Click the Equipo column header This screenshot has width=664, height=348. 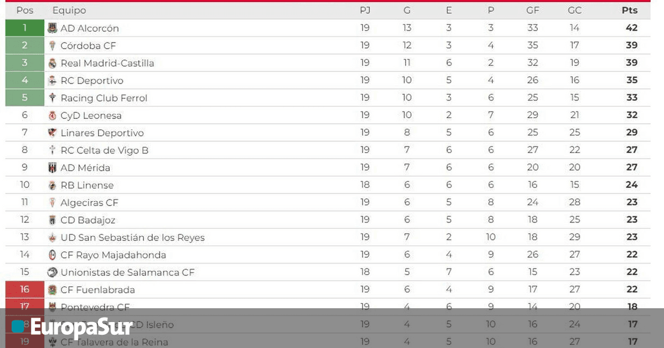point(69,10)
